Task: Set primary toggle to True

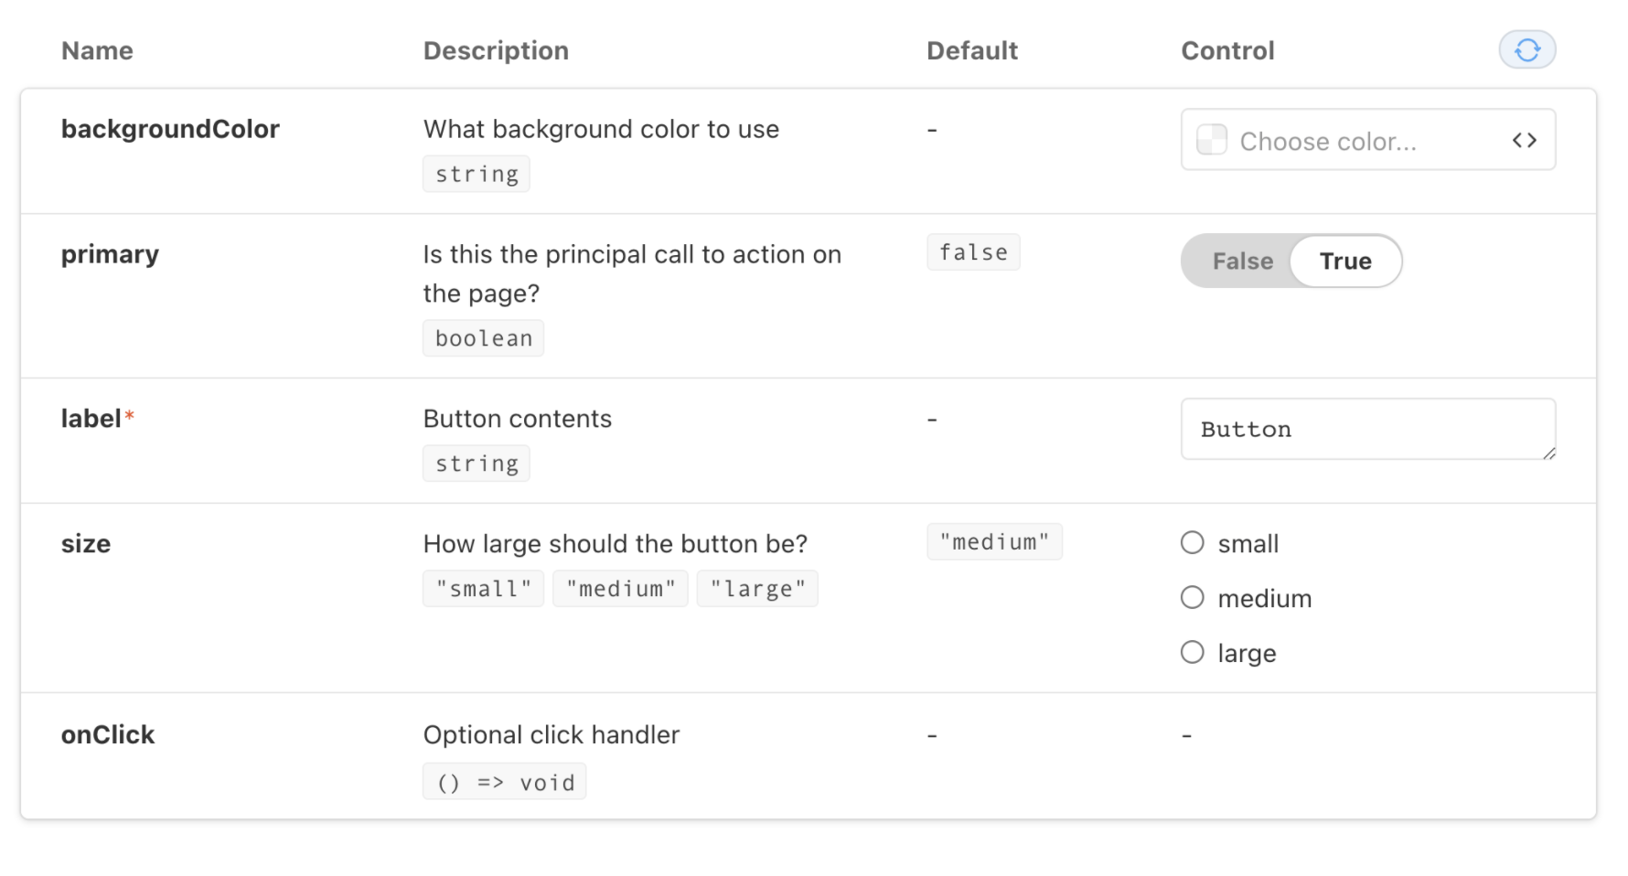Action: (1345, 262)
